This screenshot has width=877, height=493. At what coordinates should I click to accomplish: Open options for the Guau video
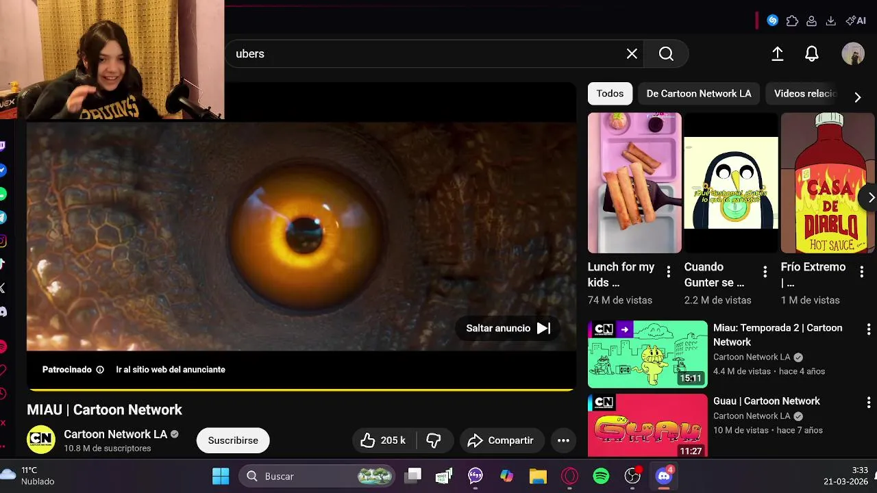(868, 402)
